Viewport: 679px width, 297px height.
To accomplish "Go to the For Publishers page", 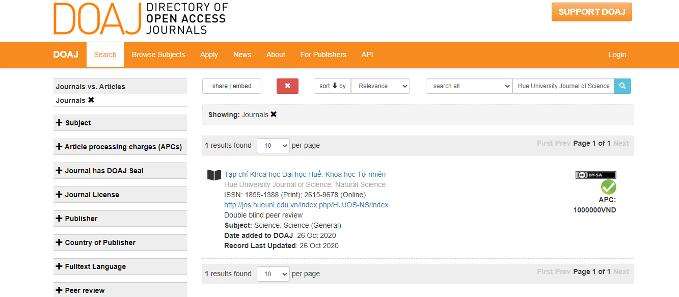I will 323,55.
